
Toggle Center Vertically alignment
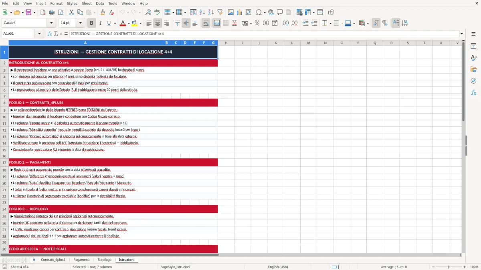coord(186,23)
